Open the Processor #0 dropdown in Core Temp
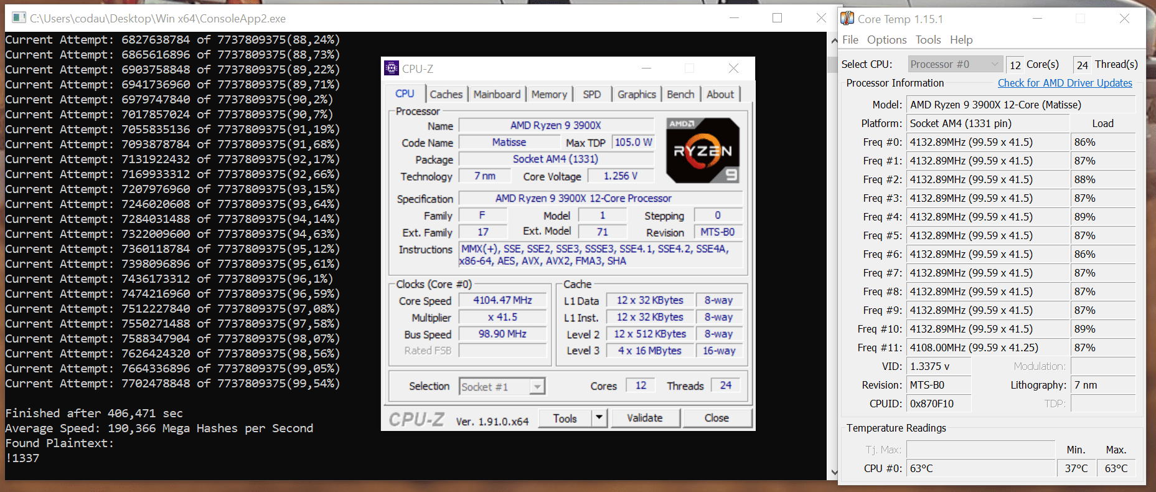 click(954, 64)
